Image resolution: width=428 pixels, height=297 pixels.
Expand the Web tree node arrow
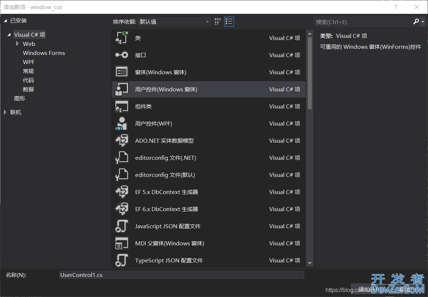pyautogui.click(x=17, y=44)
